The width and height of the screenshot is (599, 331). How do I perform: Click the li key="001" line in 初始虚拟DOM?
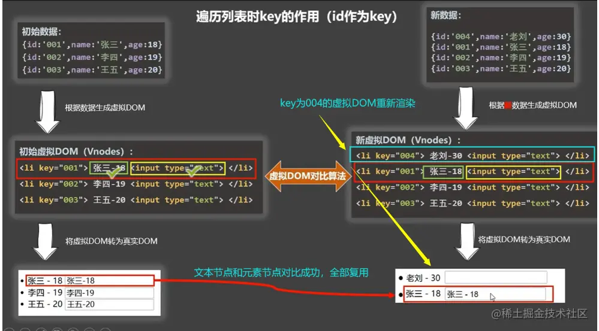click(x=136, y=168)
